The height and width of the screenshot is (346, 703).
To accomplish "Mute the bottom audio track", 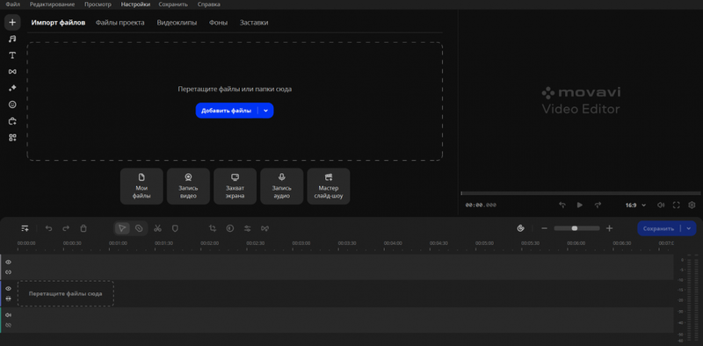I will point(8,315).
